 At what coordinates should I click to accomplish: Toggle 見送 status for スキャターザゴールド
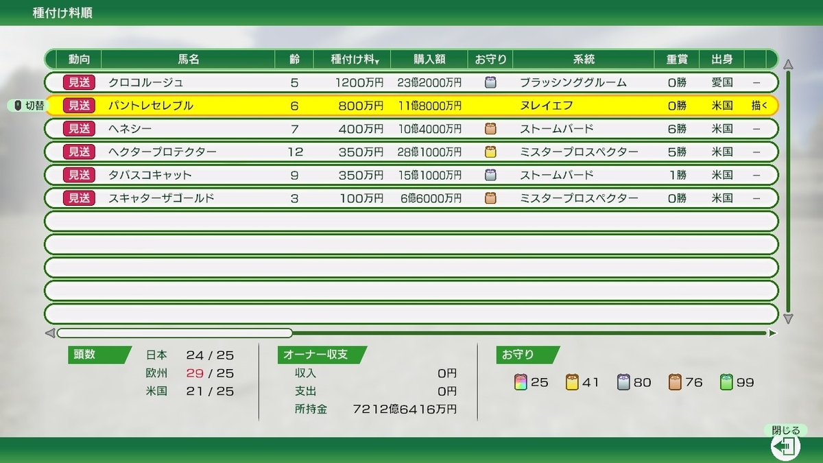coord(80,198)
